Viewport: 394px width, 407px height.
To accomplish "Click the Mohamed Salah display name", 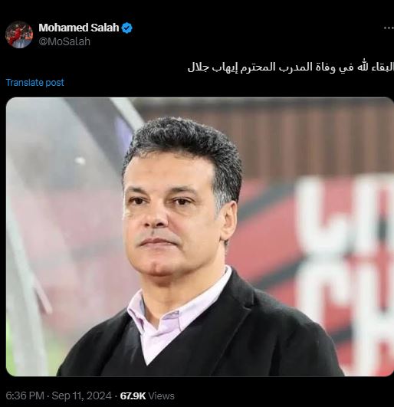I will tap(79, 28).
